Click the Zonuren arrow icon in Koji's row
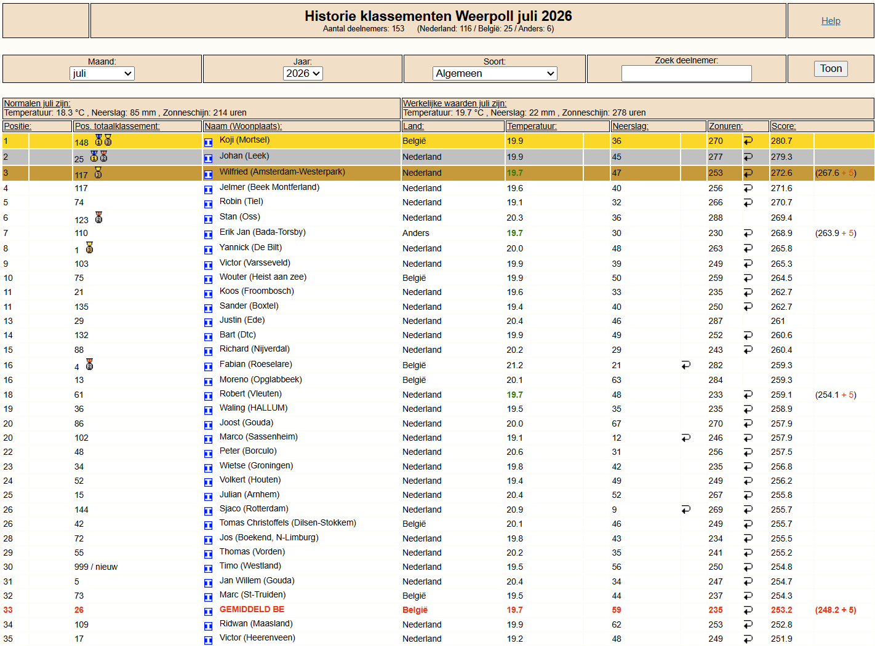The height and width of the screenshot is (646, 875). click(748, 141)
